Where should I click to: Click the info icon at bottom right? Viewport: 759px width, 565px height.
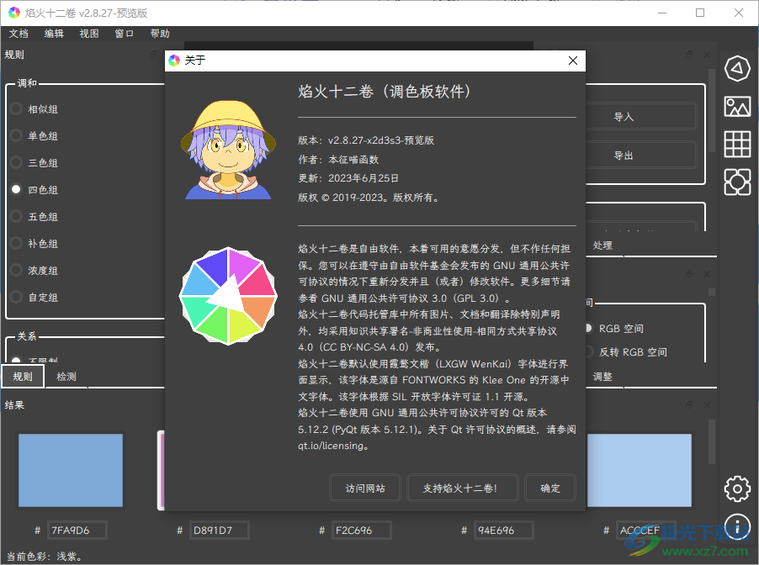click(x=736, y=525)
